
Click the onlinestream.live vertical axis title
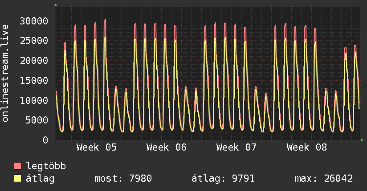(5, 74)
